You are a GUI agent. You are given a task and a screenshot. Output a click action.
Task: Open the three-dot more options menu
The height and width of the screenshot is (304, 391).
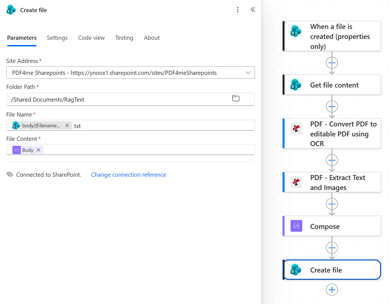tap(238, 10)
